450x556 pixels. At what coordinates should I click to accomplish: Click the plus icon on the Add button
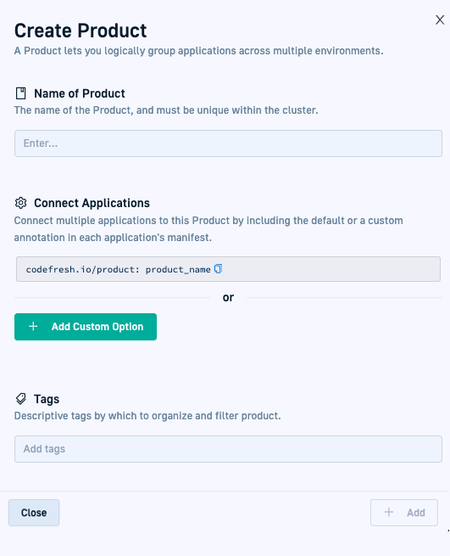tap(389, 512)
